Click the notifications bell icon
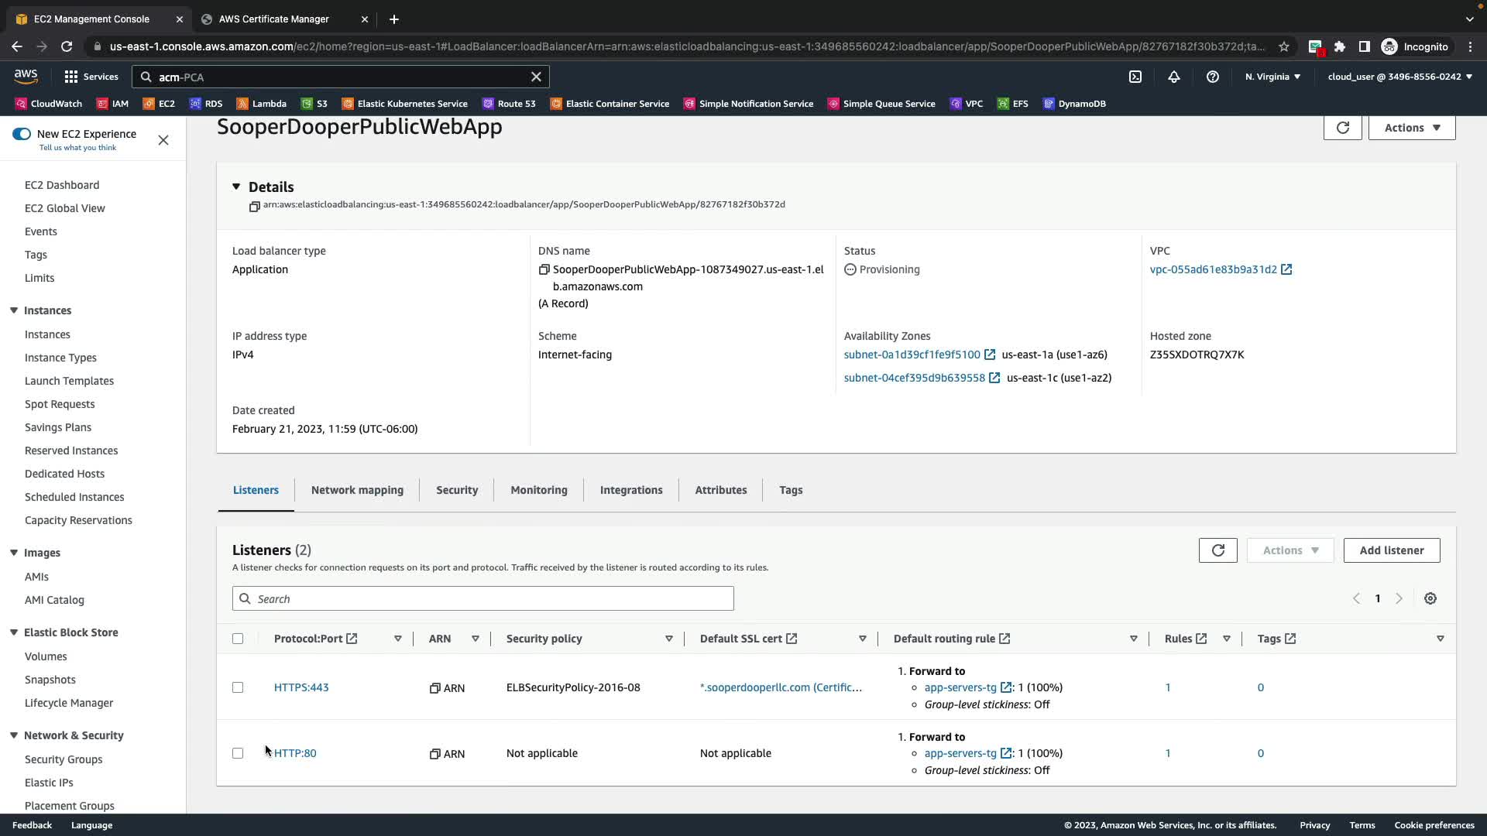The height and width of the screenshot is (836, 1487). point(1174,77)
